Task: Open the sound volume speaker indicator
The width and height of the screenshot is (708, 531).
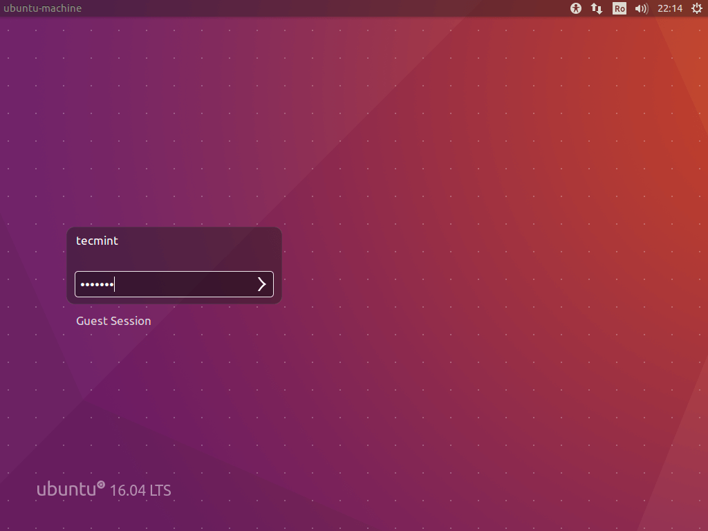Action: tap(641, 8)
